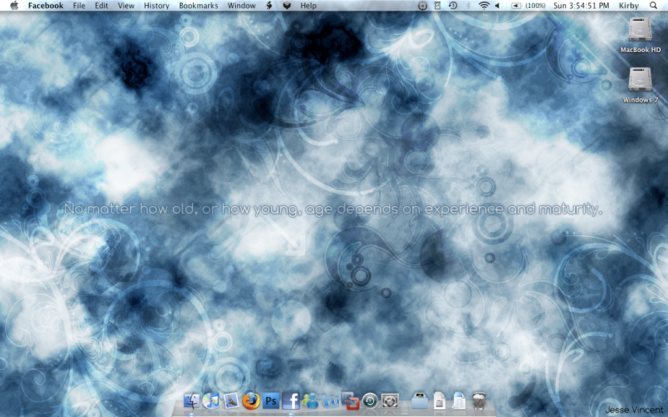The image size is (668, 417).
Task: Click the Bluetooth status icon
Action: click(x=468, y=5)
